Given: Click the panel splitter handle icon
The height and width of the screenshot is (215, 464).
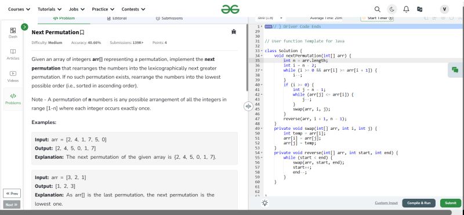Looking at the screenshot, I should [248, 106].
